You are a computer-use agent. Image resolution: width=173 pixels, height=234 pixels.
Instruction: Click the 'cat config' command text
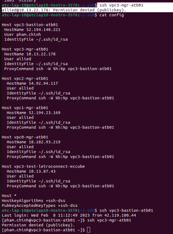tap(112, 15)
